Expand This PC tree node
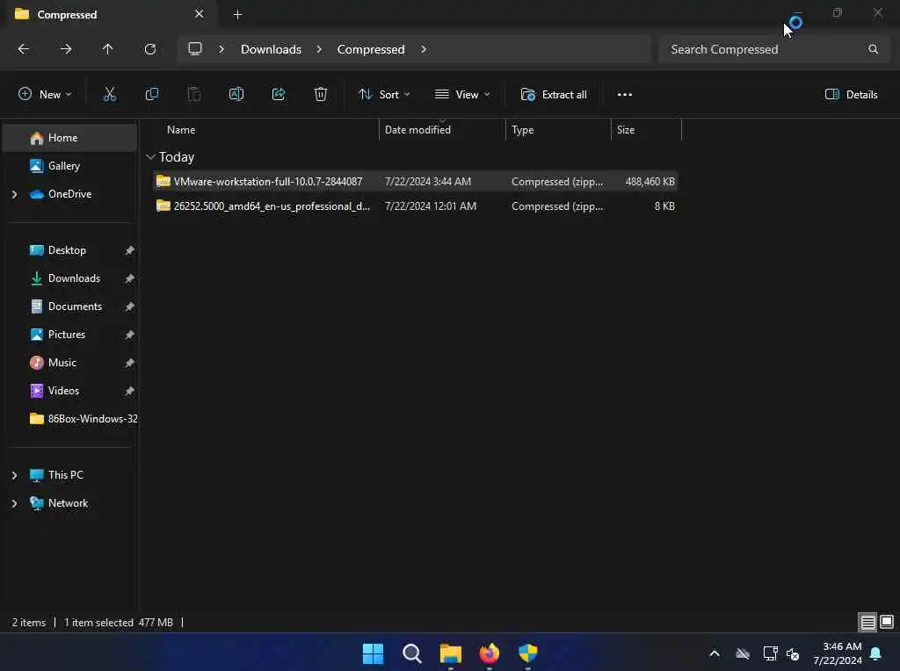Image resolution: width=900 pixels, height=671 pixels. click(x=14, y=475)
